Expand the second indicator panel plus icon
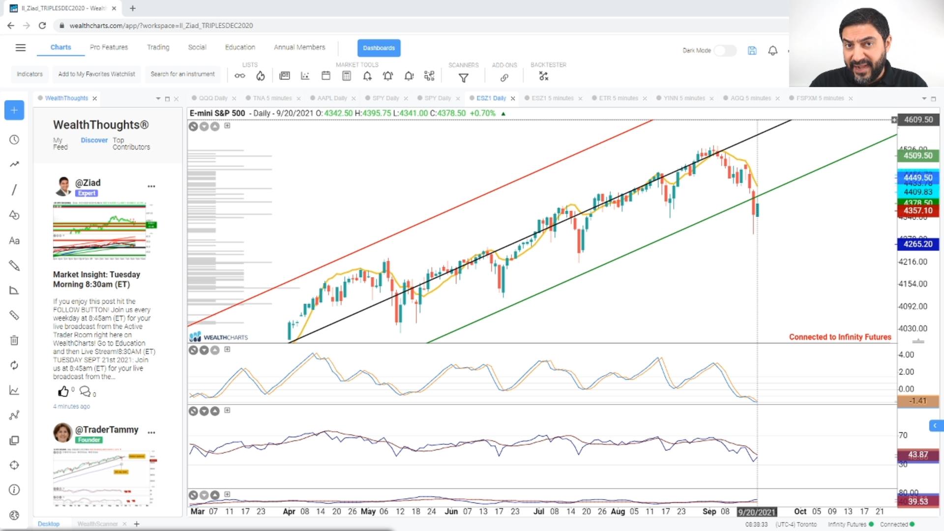Screen dimensions: 944x531 click(x=227, y=411)
